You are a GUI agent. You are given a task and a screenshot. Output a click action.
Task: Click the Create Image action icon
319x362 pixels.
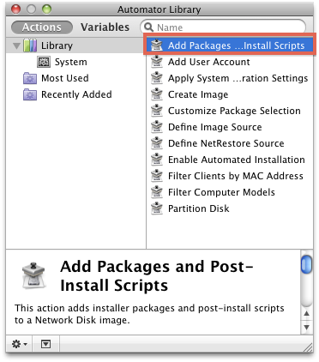(x=157, y=94)
